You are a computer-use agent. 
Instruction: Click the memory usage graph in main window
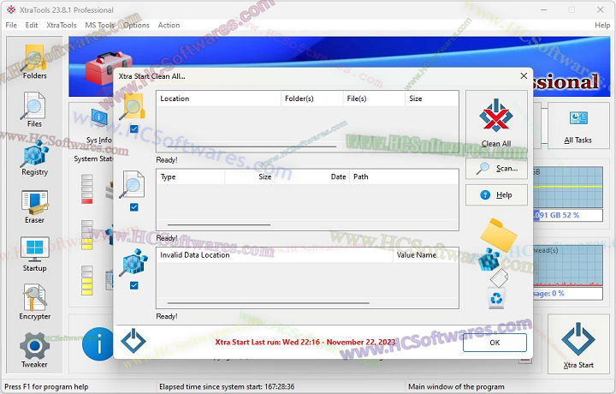pos(568,188)
